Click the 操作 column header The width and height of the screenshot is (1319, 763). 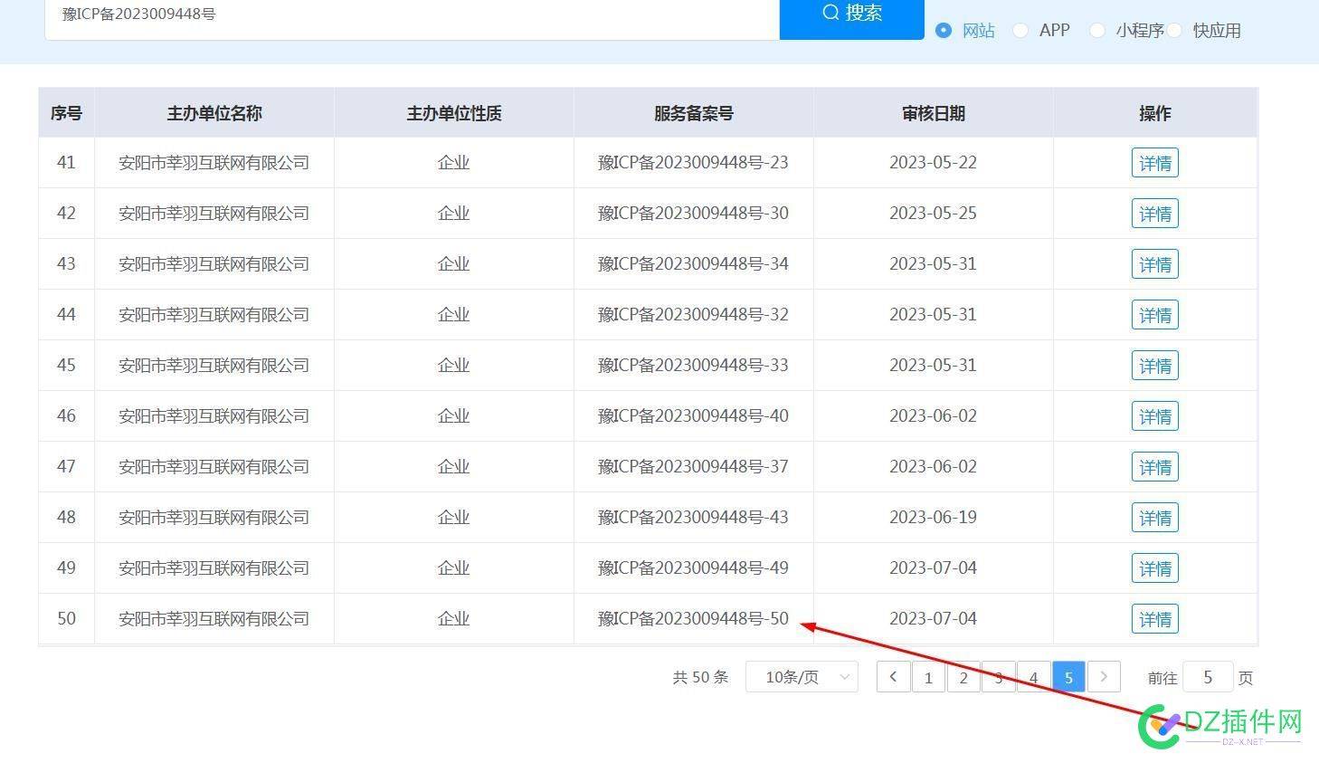coord(1155,113)
